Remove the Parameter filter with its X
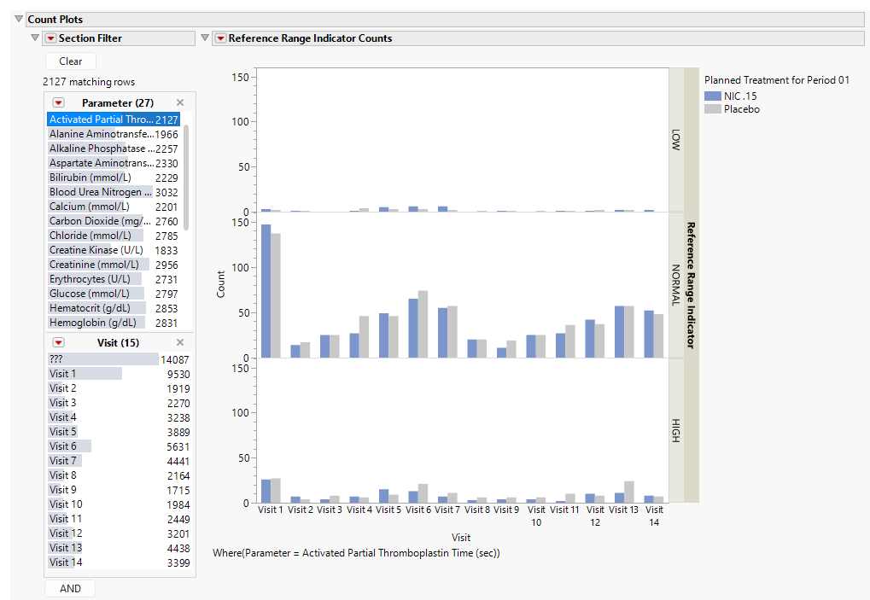870x600 pixels. point(180,103)
